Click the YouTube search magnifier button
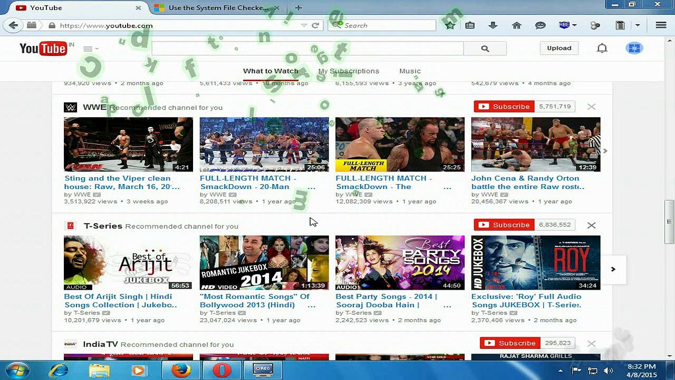The image size is (675, 380). pos(485,49)
